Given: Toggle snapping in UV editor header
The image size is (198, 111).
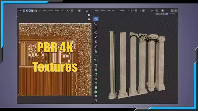Looking at the screenshot, I should (72, 11).
